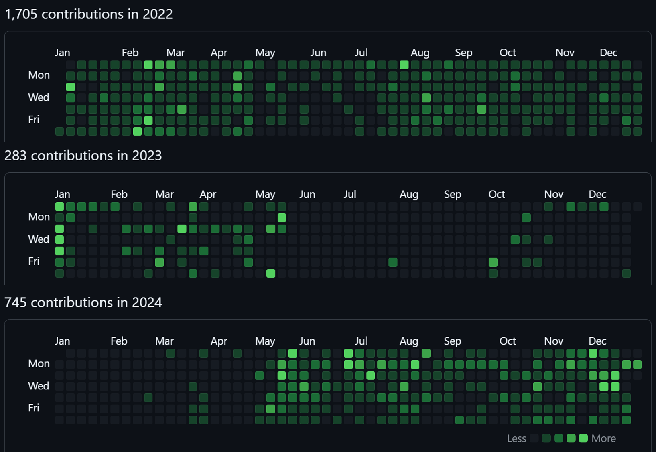656x452 pixels.
Task: Click the Mar label in the 2024 graph
Action: 165,341
